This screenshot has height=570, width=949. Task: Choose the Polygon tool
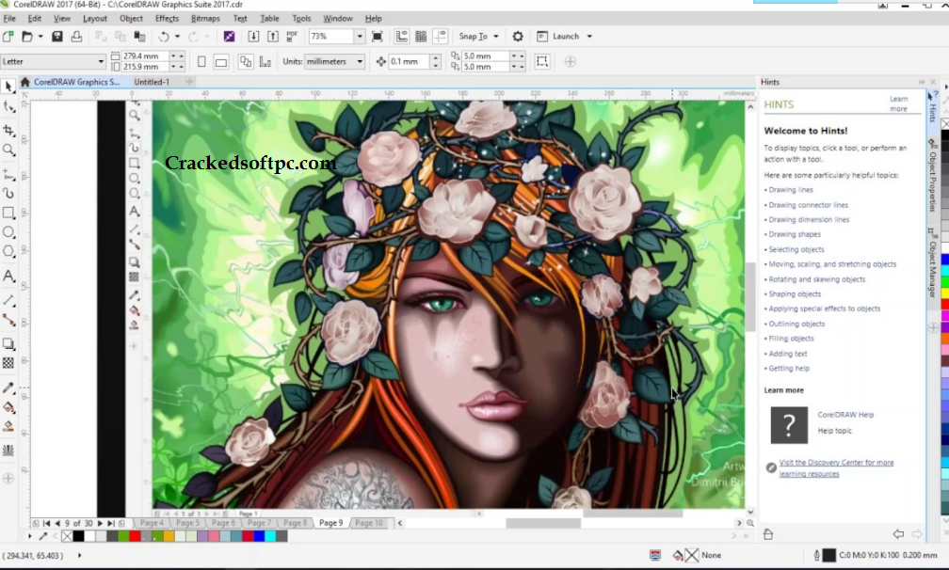coord(8,251)
